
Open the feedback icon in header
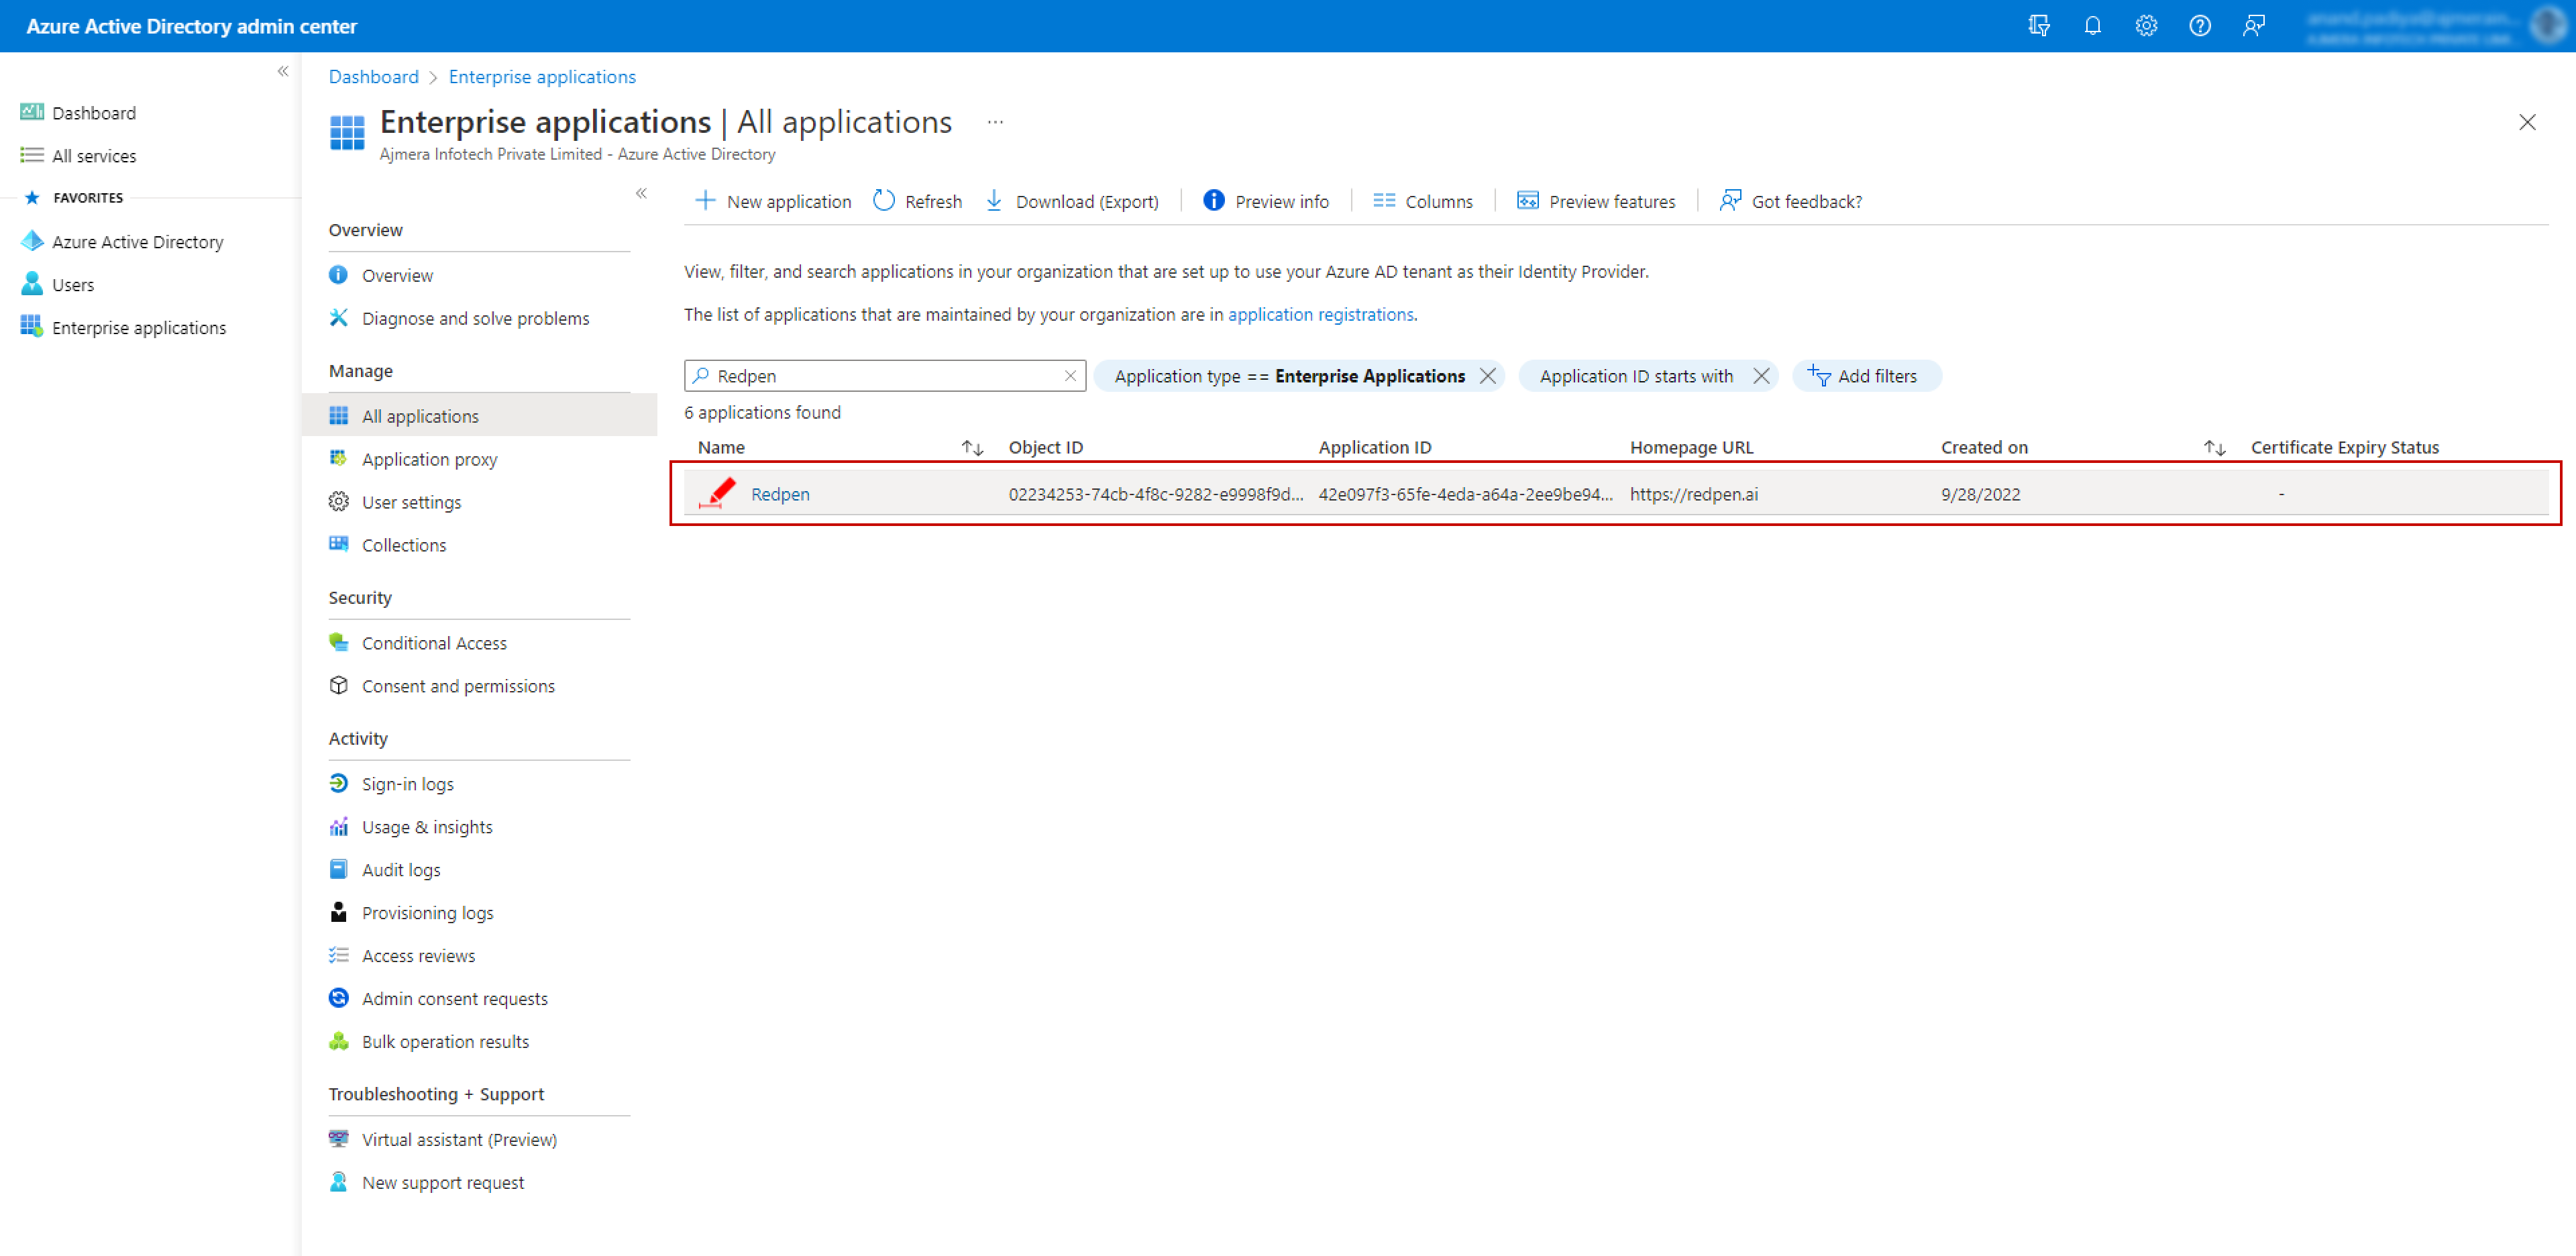click(2254, 26)
